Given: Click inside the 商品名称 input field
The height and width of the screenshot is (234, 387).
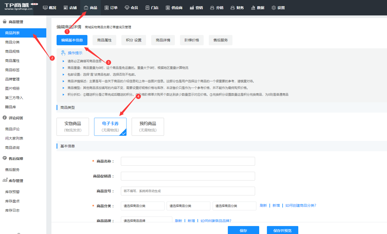Looking at the screenshot, I should click(188, 161).
